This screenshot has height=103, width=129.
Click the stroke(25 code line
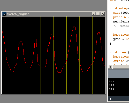click(121, 61)
